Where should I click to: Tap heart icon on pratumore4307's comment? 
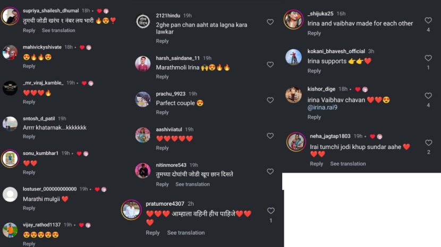[x=270, y=211]
